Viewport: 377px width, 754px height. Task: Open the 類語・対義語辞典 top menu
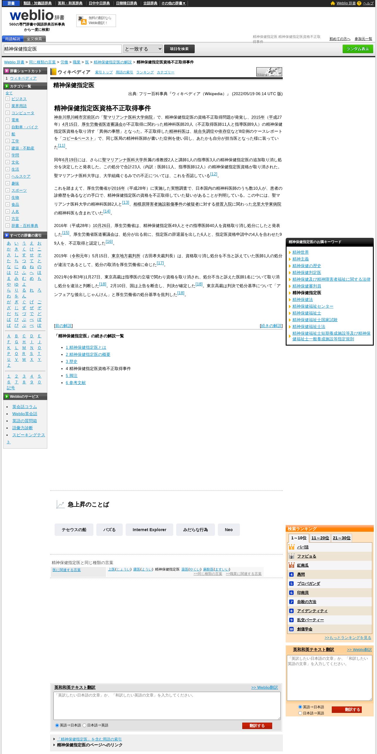[x=37, y=3]
